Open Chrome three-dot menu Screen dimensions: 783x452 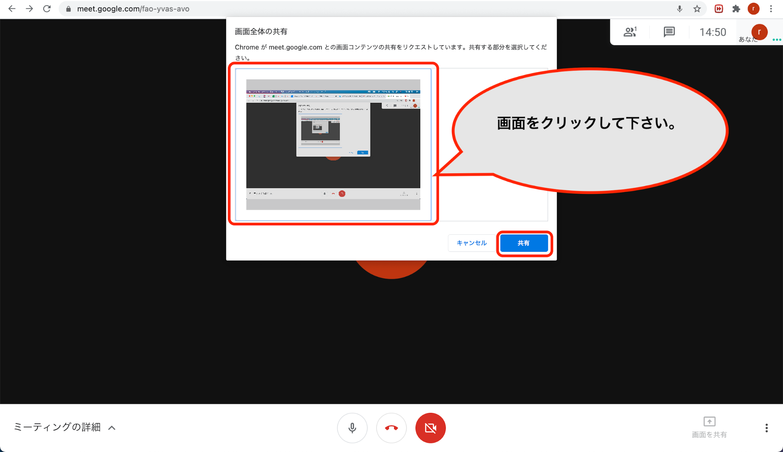pyautogui.click(x=771, y=9)
